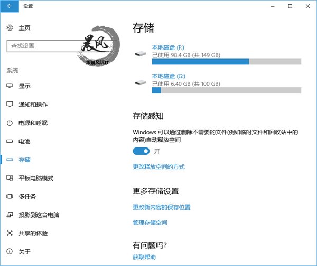Click the Home gear icon
The width and height of the screenshot is (317, 266).
[x=10, y=27]
